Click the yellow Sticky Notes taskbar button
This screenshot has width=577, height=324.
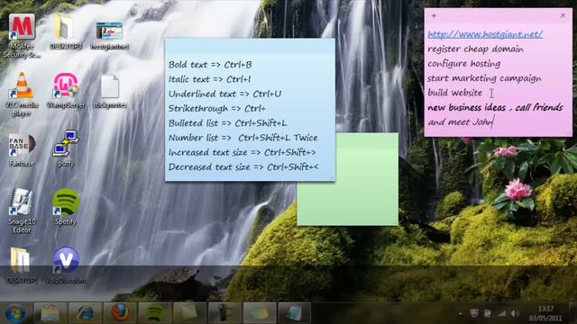click(189, 313)
